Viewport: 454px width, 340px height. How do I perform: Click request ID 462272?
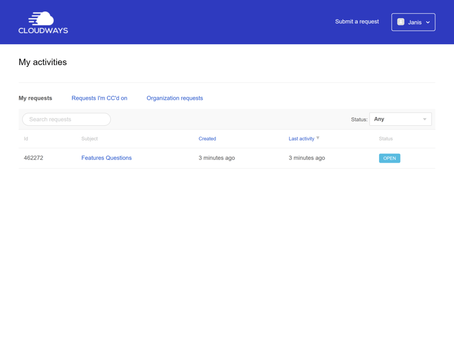coord(33,158)
